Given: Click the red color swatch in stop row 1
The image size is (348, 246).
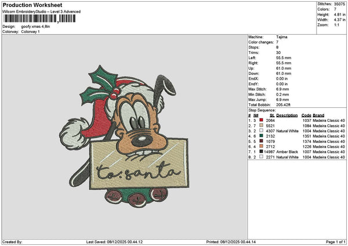Looking at the screenshot, I should 261,120.
